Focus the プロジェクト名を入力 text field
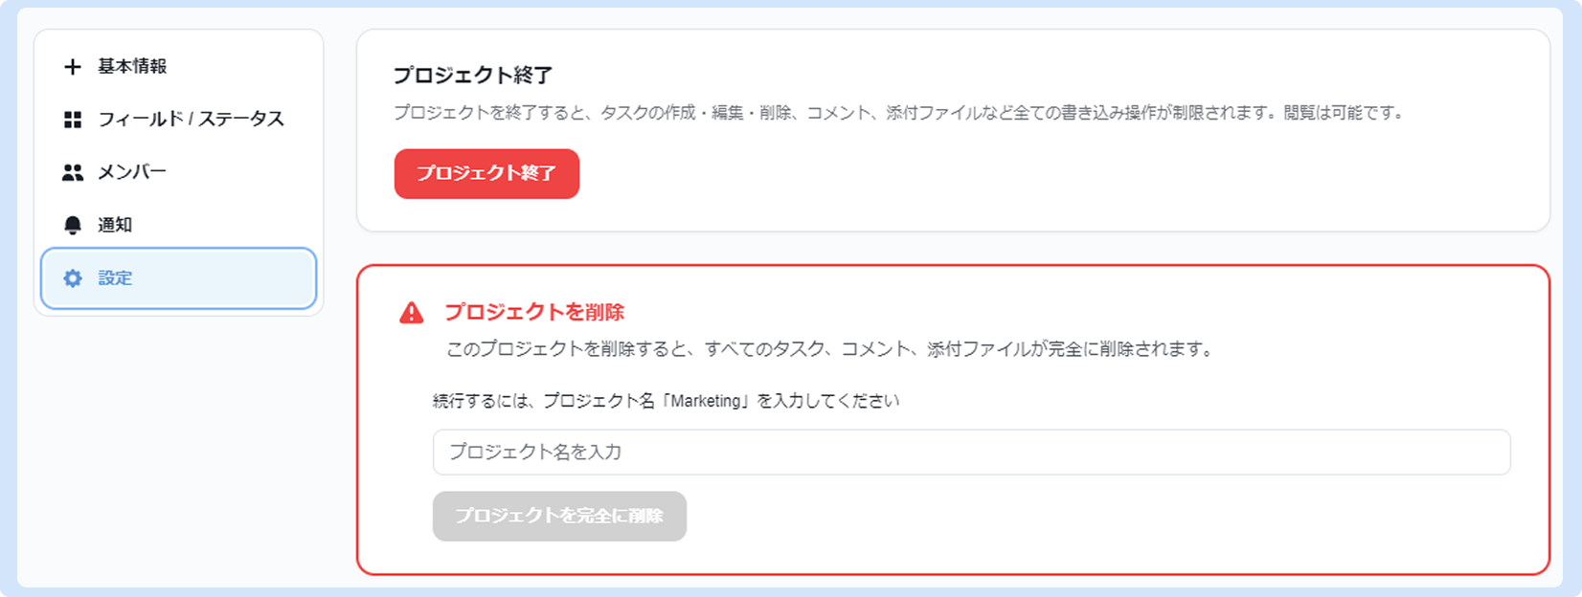 [x=971, y=453]
